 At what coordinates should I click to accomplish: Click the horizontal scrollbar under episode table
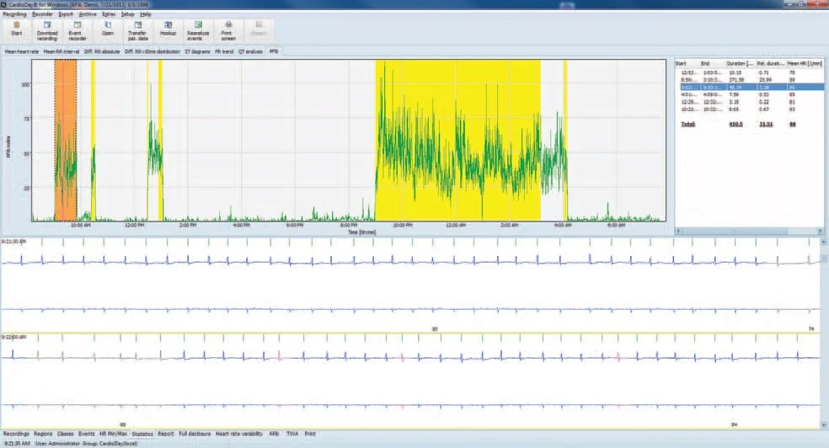point(749,231)
